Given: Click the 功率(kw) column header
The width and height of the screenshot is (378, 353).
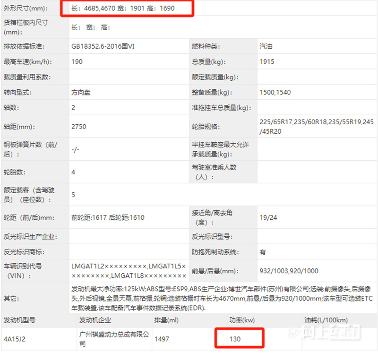Looking at the screenshot, I should click(x=242, y=320).
